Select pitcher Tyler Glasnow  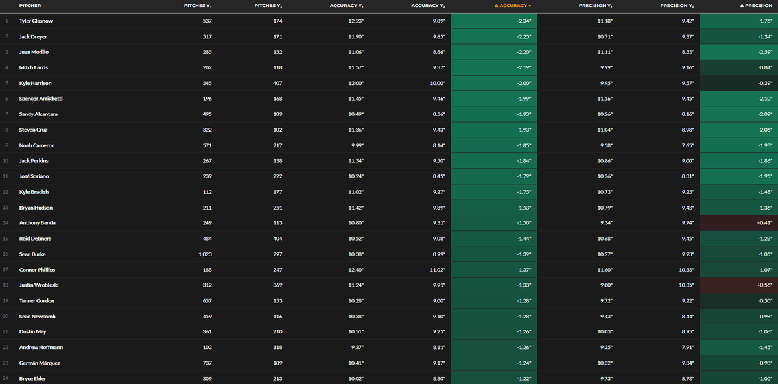(36, 21)
